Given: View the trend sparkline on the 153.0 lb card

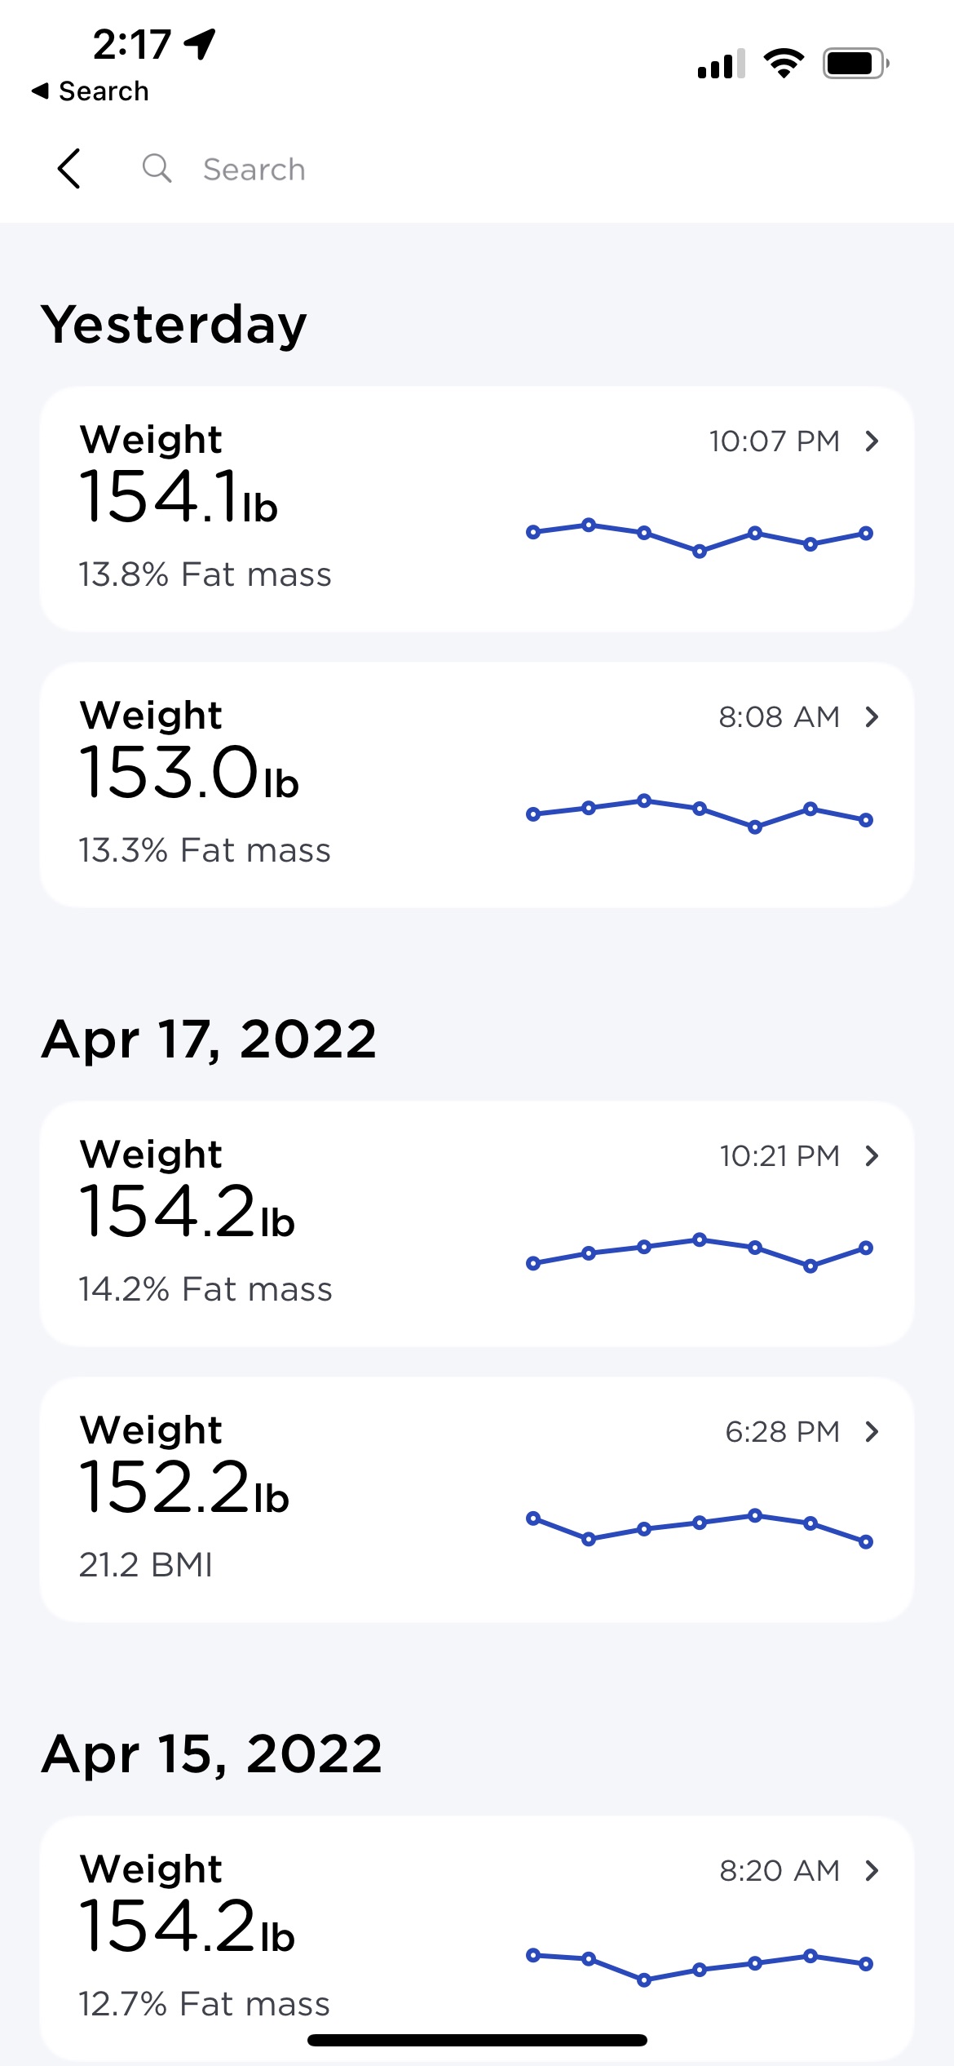Looking at the screenshot, I should click(x=700, y=814).
